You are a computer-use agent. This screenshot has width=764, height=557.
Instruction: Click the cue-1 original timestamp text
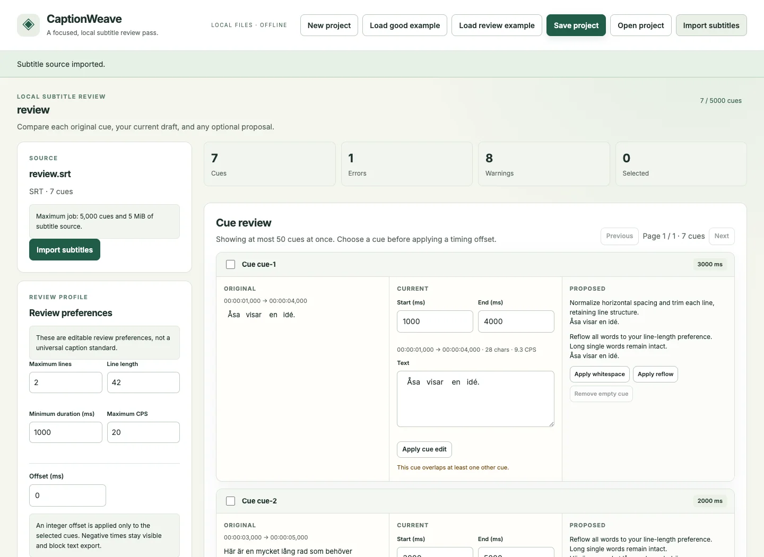coord(265,301)
